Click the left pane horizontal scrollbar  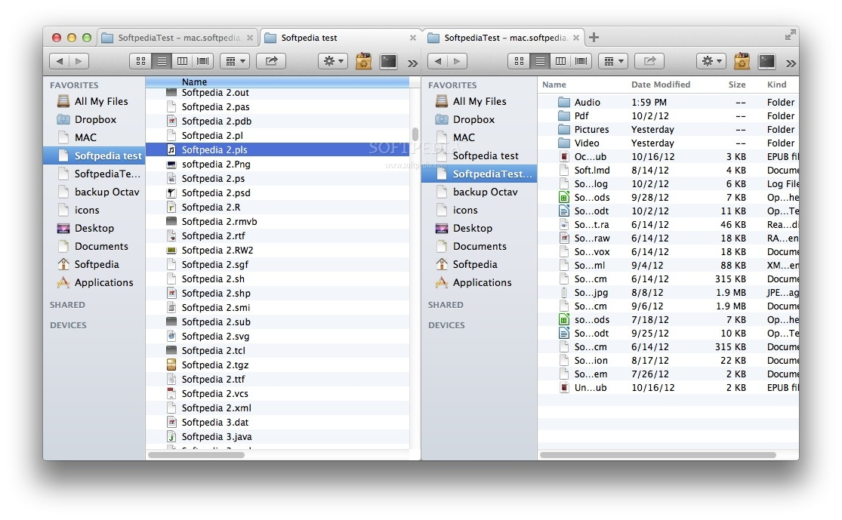[x=196, y=455]
